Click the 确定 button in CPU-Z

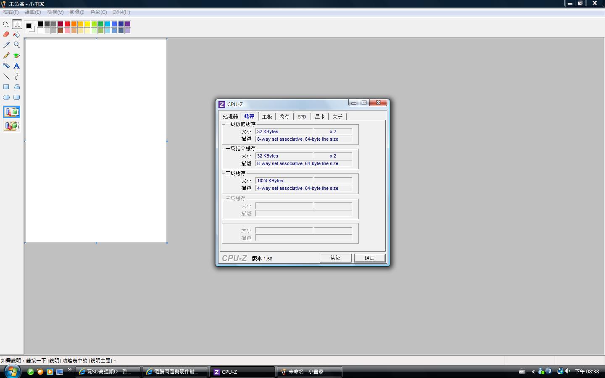(370, 258)
